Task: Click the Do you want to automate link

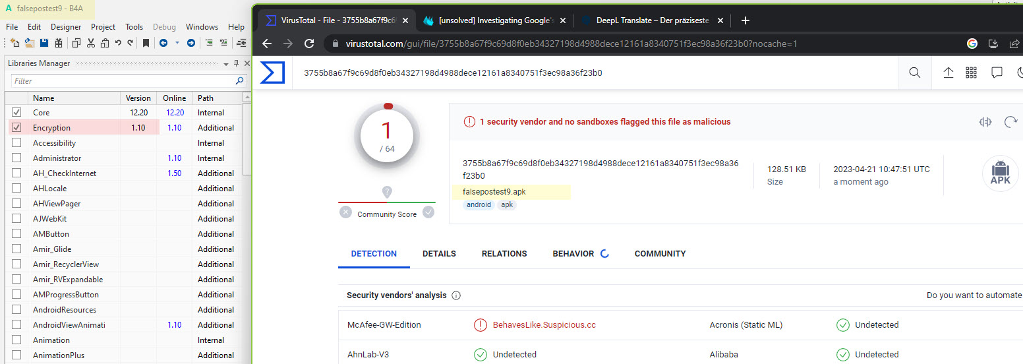Action: tap(974, 295)
